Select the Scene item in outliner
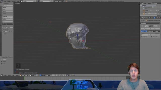This screenshot has height=90, width=161. pos(144,5)
